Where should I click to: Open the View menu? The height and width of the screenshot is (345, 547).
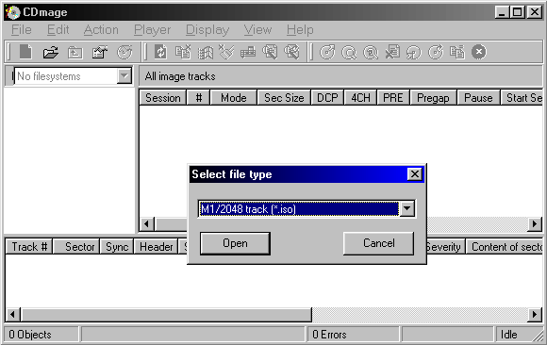tap(257, 30)
